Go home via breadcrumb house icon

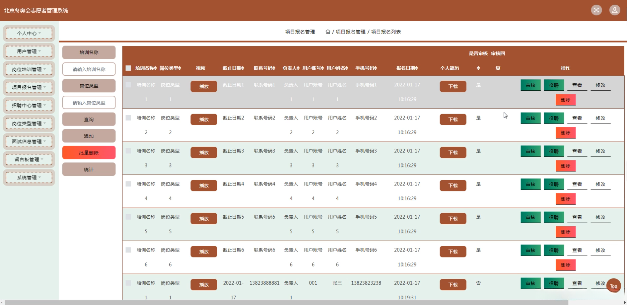point(328,32)
